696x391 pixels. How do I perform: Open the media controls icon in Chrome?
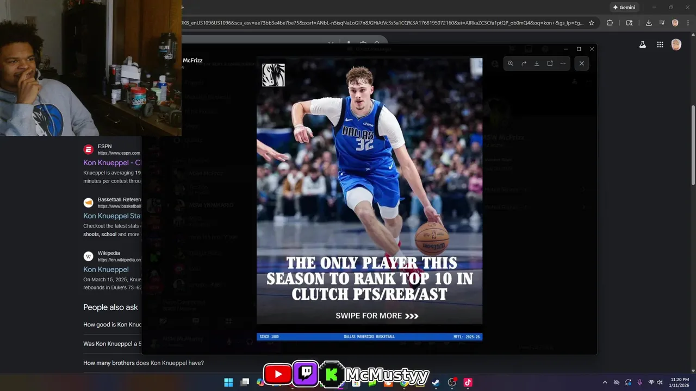[x=662, y=23]
